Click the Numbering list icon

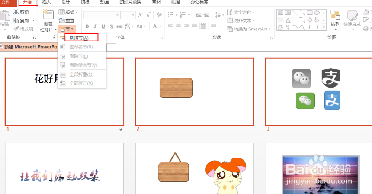point(183,15)
